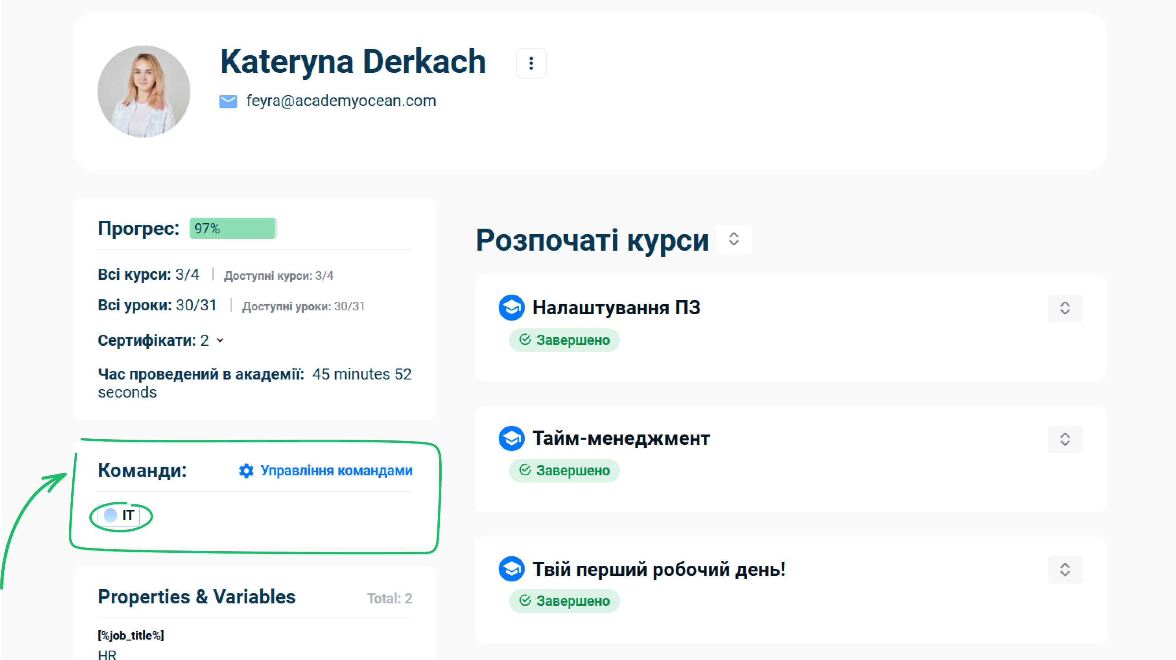Select the IT team tag
Screen dimensions: 1176x660
click(119, 515)
